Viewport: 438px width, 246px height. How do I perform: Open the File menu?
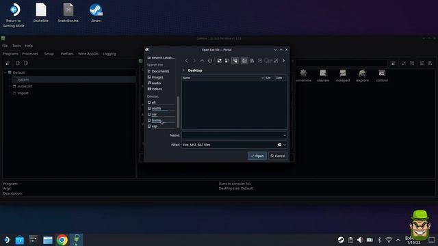tap(5, 46)
